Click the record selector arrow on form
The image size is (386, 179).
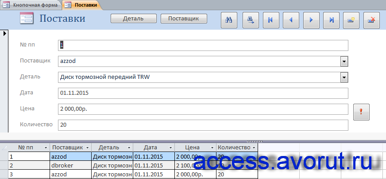pyautogui.click(x=4, y=34)
